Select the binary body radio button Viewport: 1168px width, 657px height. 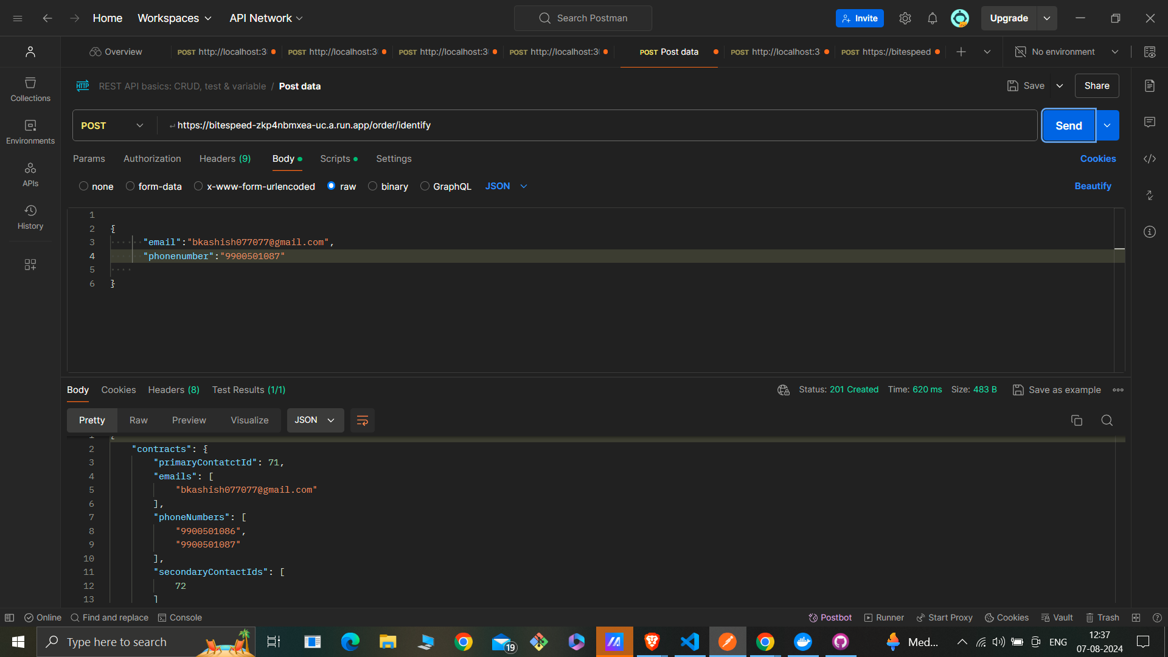[x=373, y=186]
